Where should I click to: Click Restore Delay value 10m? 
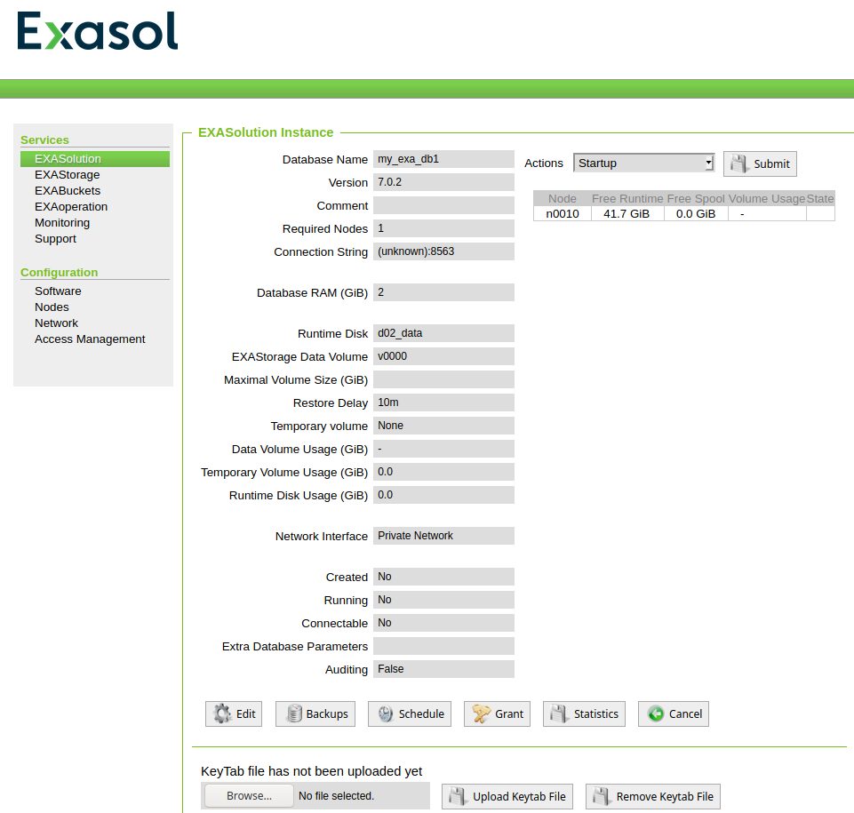443,403
